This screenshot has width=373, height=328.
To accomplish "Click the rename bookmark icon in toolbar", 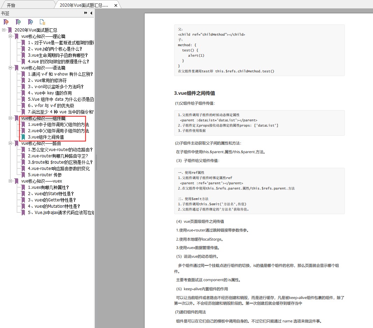I will 30,22.
